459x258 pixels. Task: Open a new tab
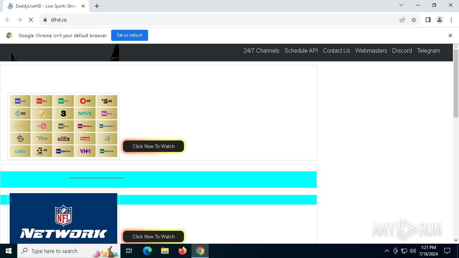click(97, 6)
